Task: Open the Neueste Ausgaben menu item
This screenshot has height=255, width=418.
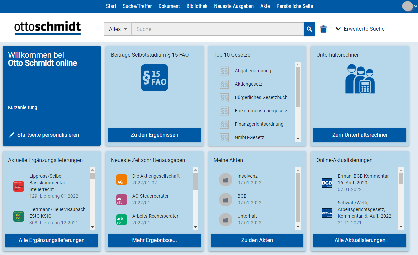Action: (234, 6)
